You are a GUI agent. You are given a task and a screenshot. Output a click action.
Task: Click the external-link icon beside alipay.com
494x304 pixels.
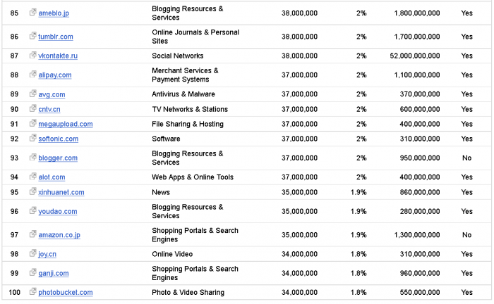pos(33,75)
